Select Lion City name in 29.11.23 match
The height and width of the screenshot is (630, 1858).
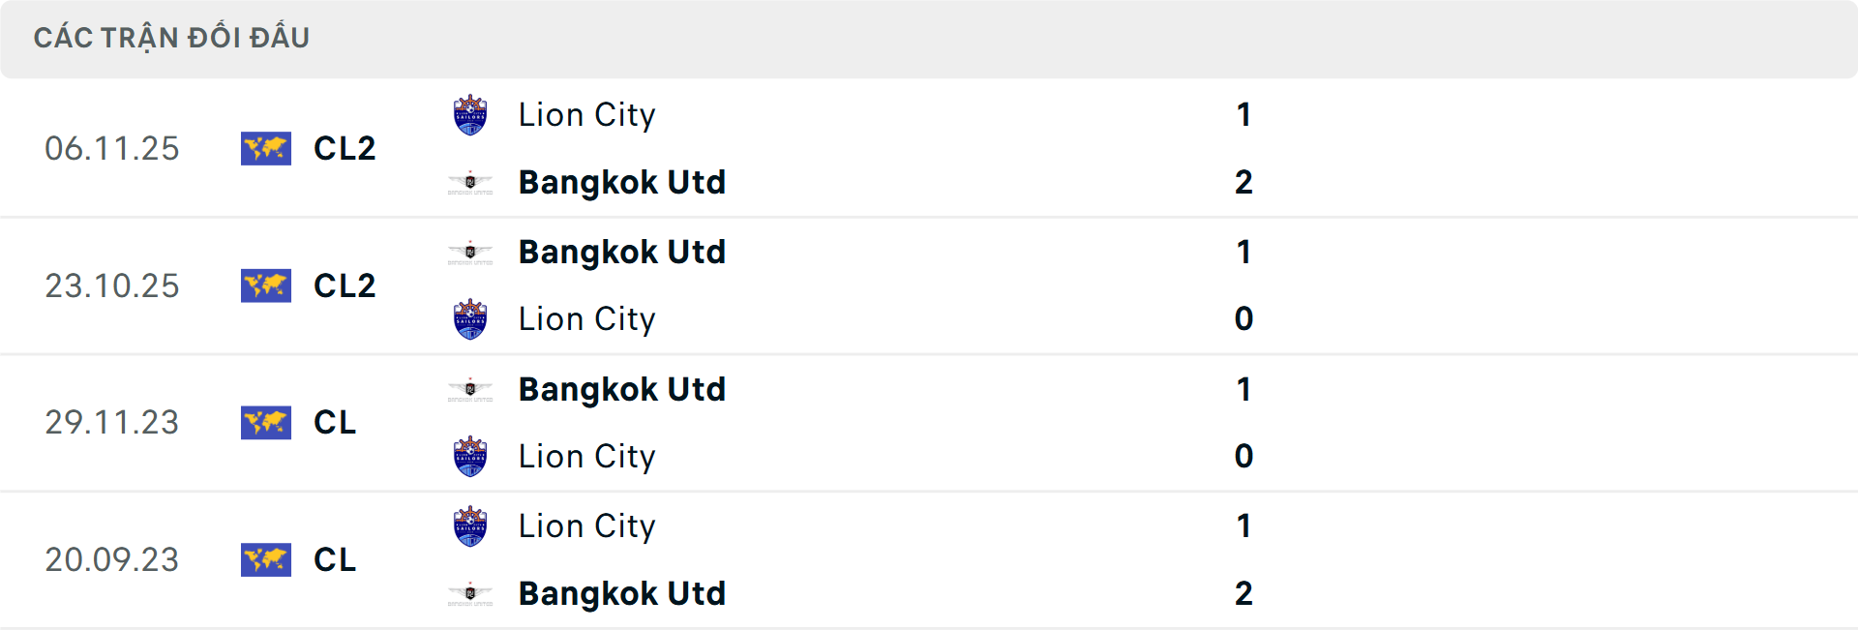[x=586, y=457]
